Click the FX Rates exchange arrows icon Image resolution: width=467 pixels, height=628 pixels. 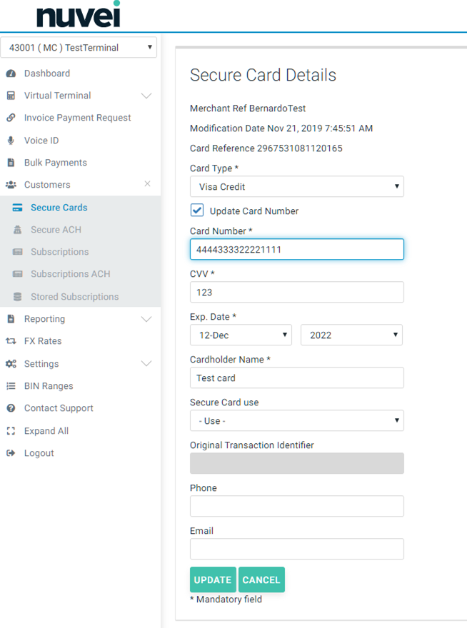coord(11,341)
